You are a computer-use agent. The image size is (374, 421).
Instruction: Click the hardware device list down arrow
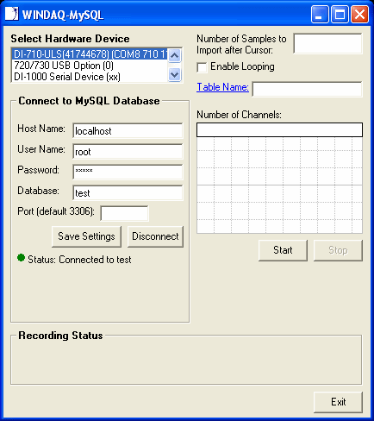point(174,75)
